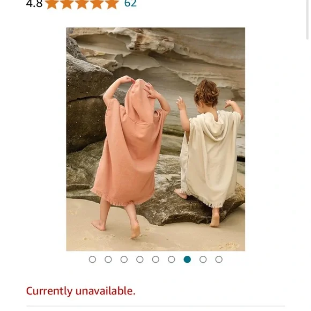
Task: Click the fifth orange rating star
Action: coord(112,4)
